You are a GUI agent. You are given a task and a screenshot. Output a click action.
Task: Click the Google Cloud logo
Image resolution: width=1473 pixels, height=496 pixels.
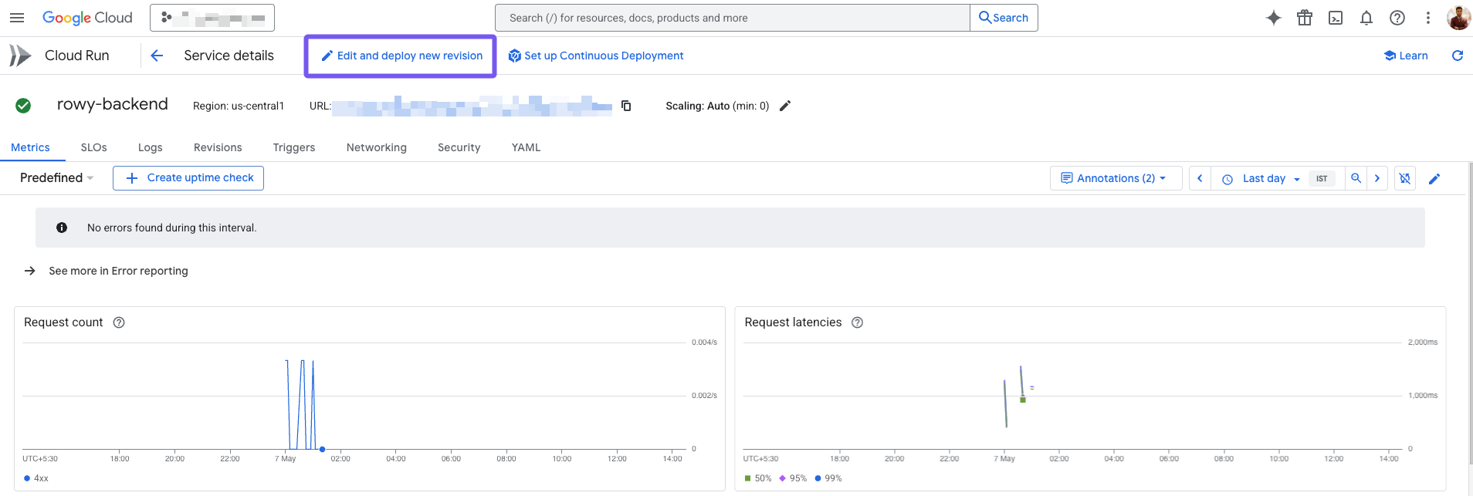click(87, 18)
